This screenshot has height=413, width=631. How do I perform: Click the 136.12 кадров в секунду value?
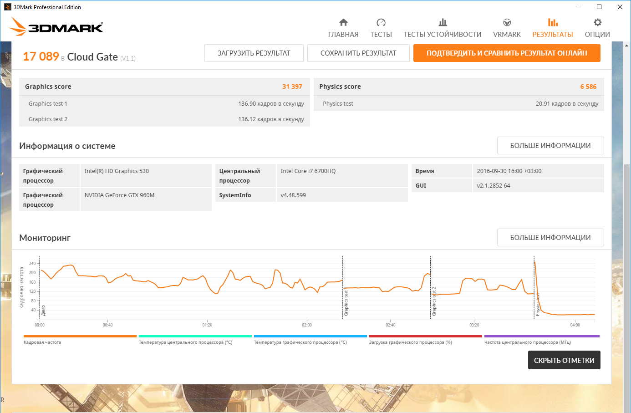(x=271, y=119)
